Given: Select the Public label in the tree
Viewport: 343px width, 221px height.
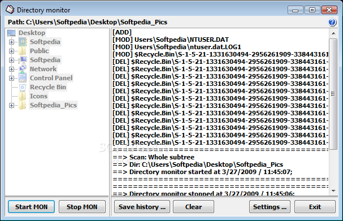Looking at the screenshot, I should pos(40,51).
